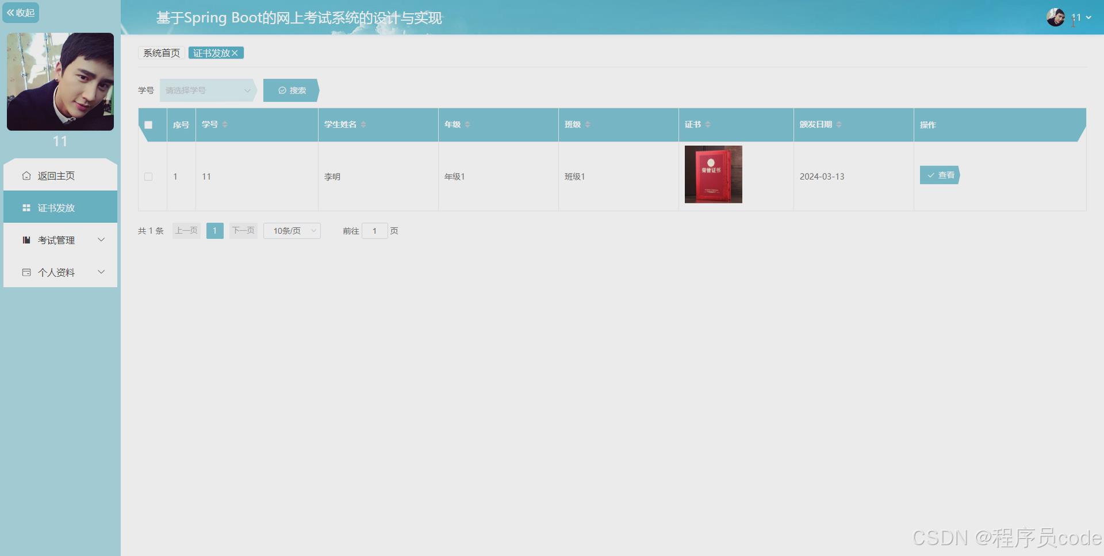Sort by 学生姓名 column arrows
The height and width of the screenshot is (556, 1104).
click(x=363, y=125)
